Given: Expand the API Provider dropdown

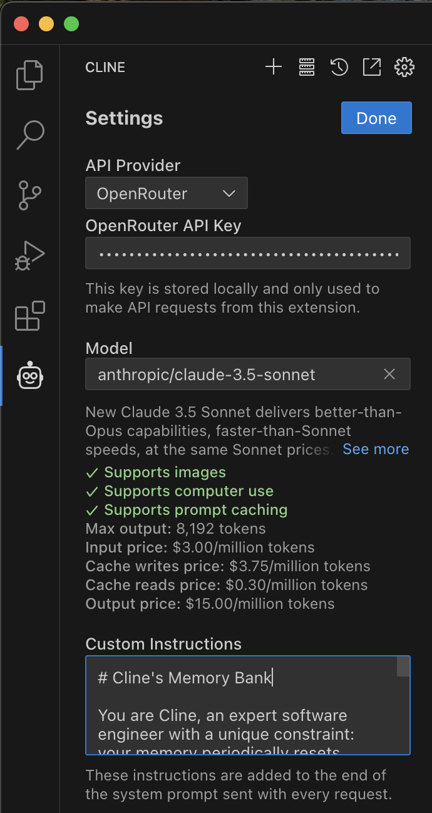Looking at the screenshot, I should (x=167, y=194).
